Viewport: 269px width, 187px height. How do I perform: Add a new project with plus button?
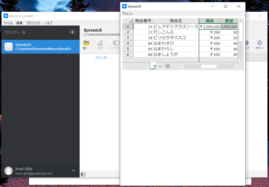[72, 32]
